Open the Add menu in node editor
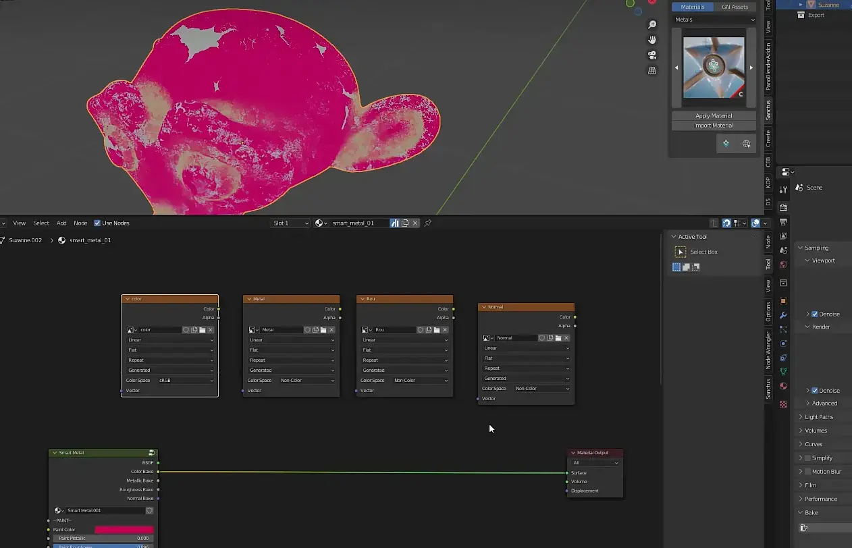852x548 pixels. pyautogui.click(x=61, y=223)
